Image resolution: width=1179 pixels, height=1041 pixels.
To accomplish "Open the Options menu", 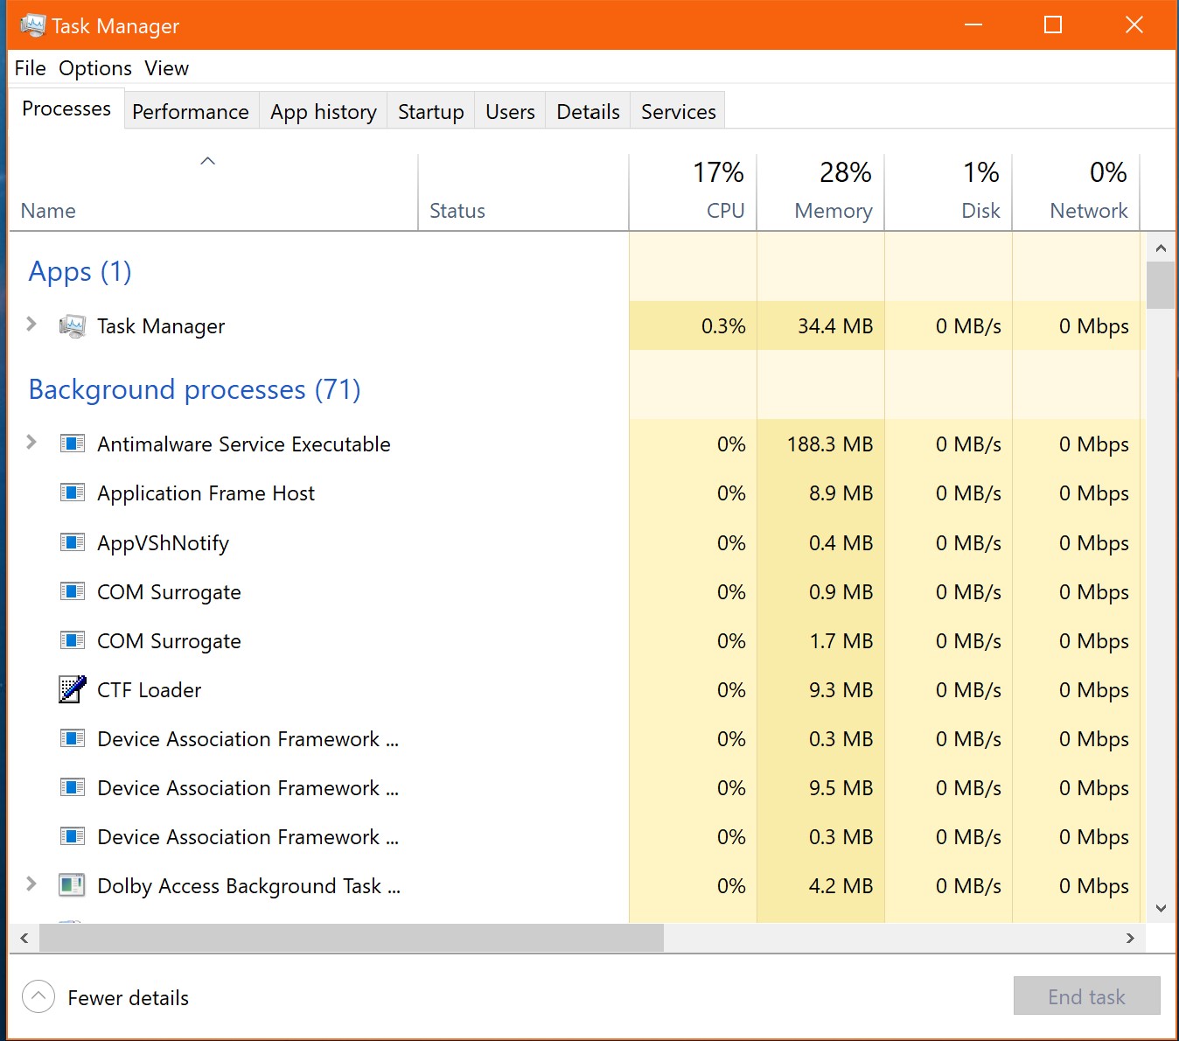I will tap(95, 68).
